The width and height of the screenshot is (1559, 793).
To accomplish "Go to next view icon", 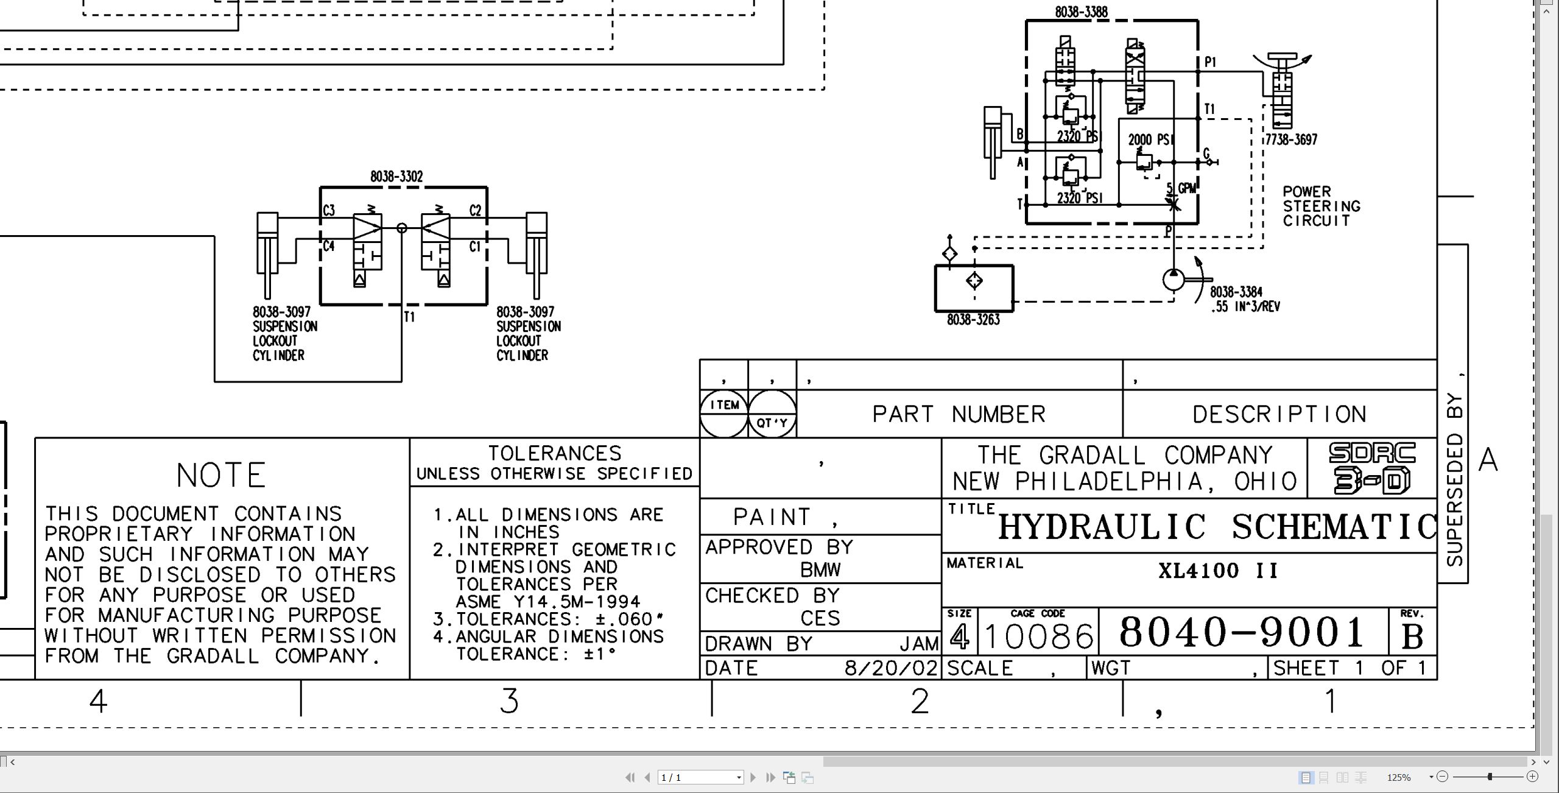I will (x=808, y=778).
